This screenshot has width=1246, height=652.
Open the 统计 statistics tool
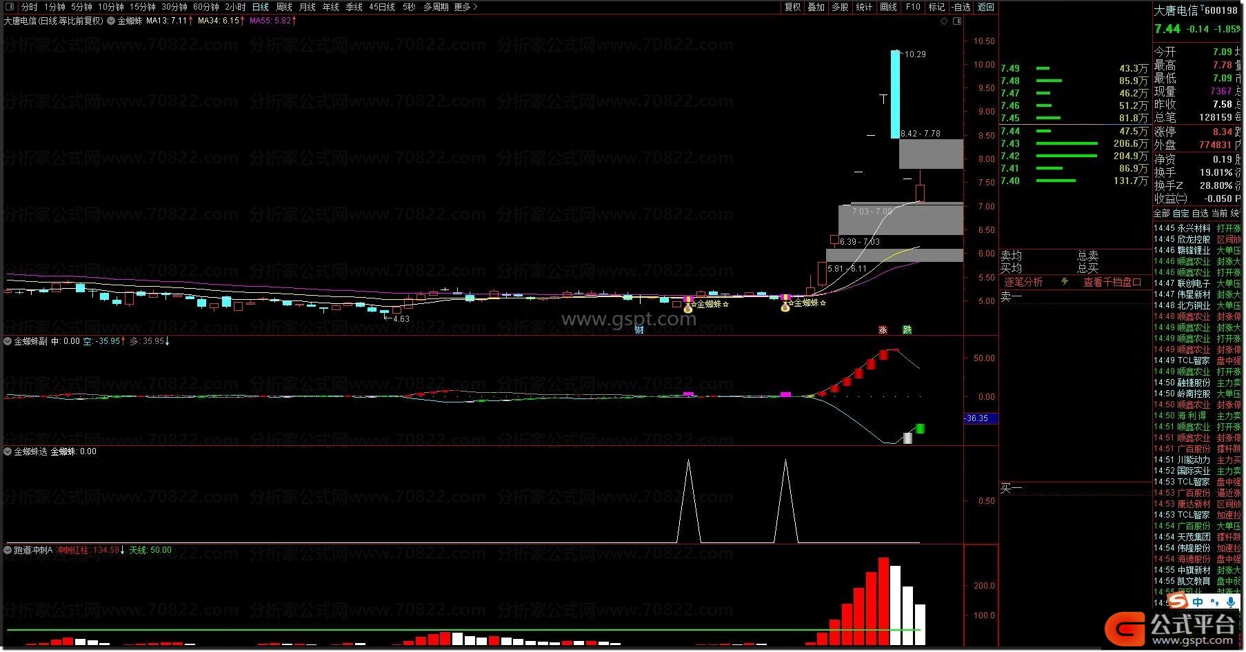[x=864, y=7]
